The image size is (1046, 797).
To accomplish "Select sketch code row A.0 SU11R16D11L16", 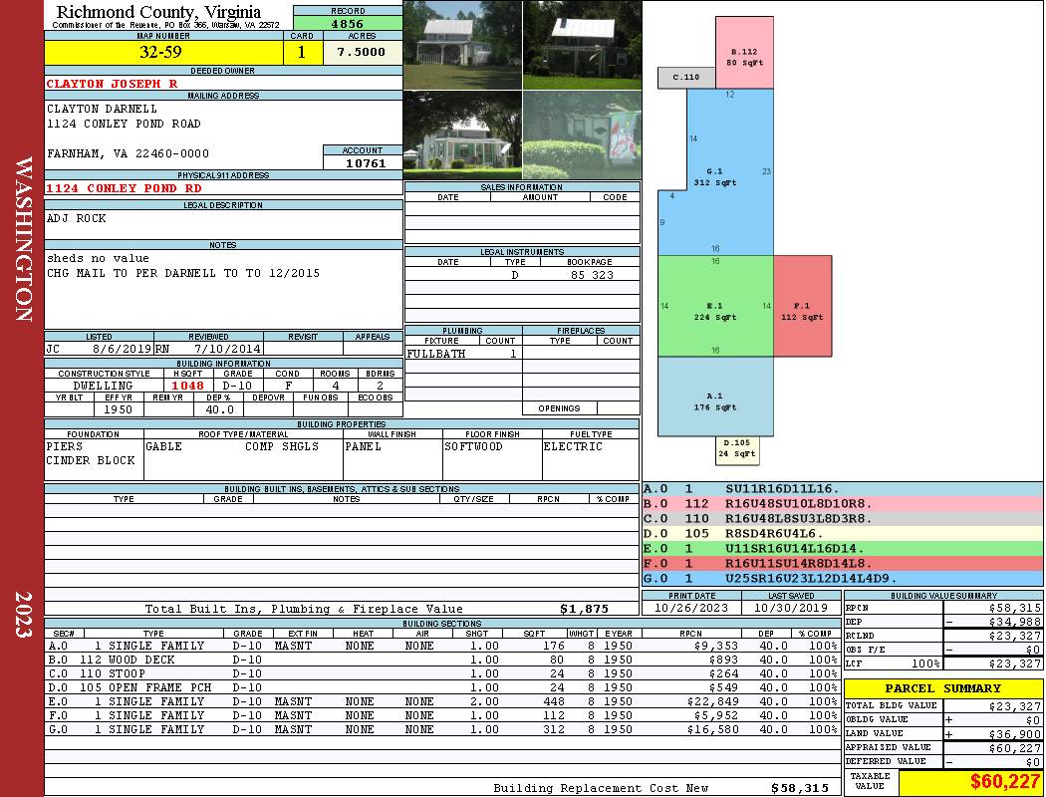I will 843,489.
